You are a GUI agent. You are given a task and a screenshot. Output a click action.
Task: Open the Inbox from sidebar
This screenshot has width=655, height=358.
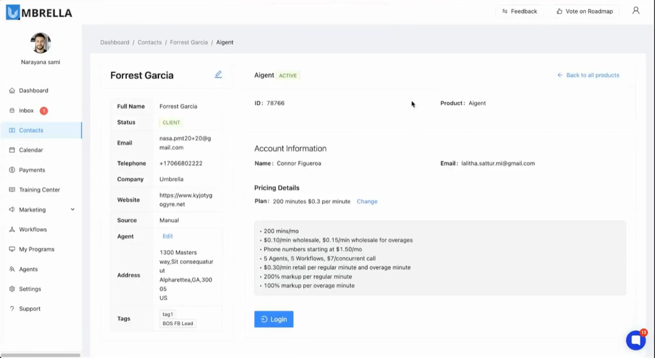(x=27, y=111)
